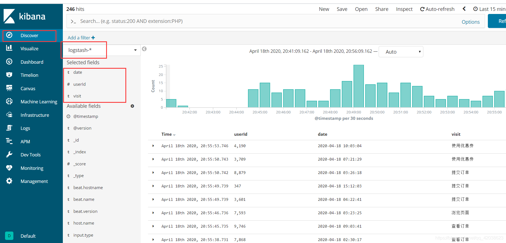Viewport: 506px width, 243px height.
Task: Expand the row with userId 4,190
Action: 153,146
